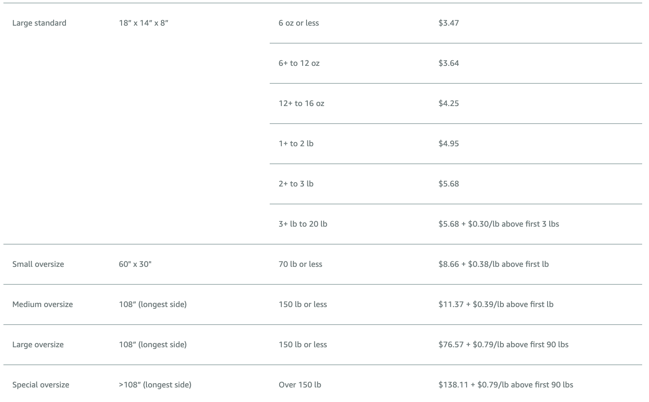Select the $4.95 fee amount
The width and height of the screenshot is (649, 402).
(449, 144)
